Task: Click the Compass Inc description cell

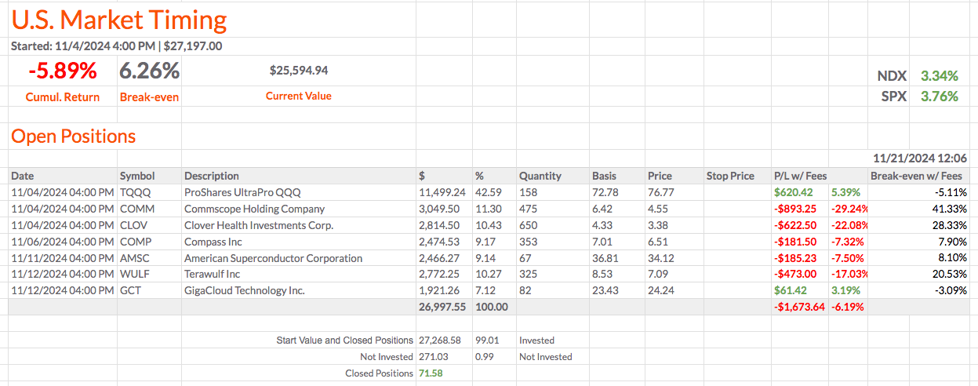Action: coord(213,242)
